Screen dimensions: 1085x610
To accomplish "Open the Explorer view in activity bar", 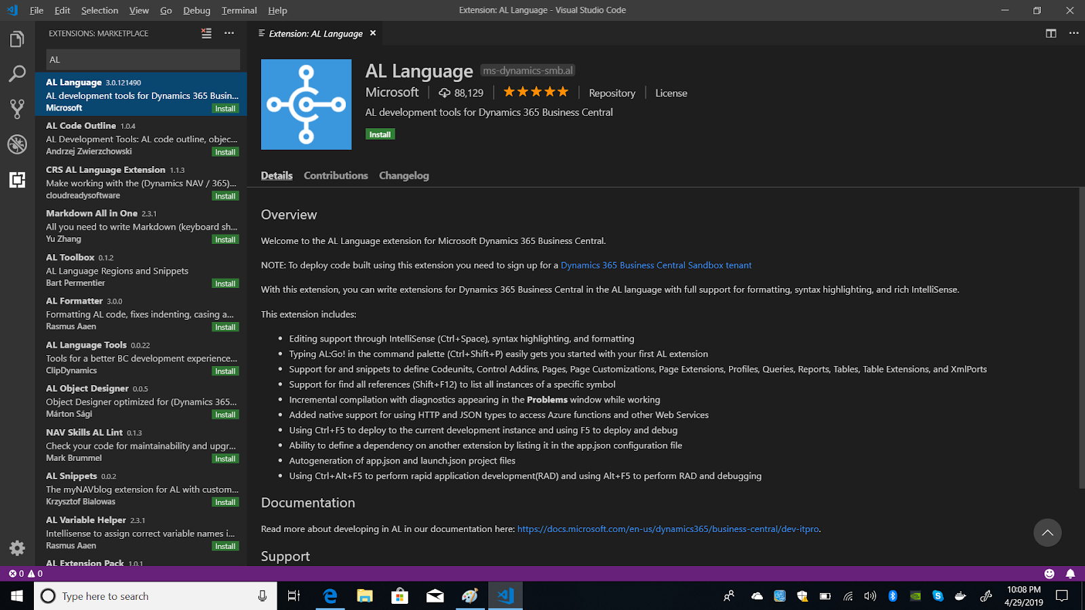I will tap(17, 39).
